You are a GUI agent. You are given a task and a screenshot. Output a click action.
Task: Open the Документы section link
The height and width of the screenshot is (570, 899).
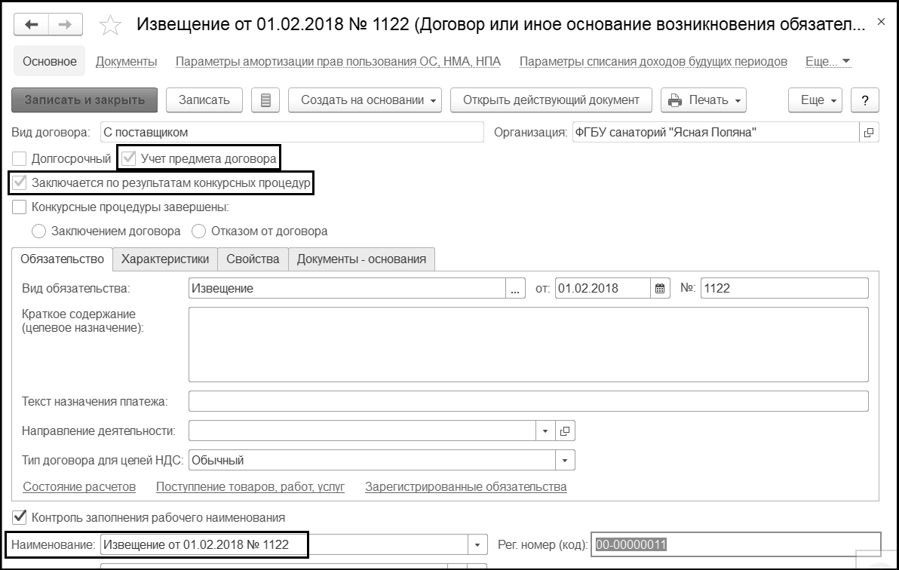tap(126, 61)
